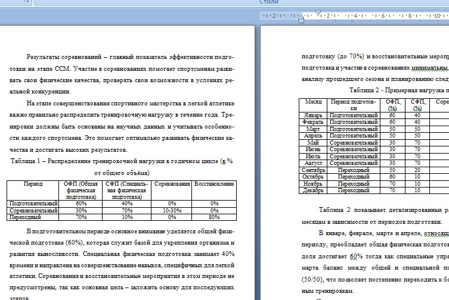This screenshot has width=449, height=300.
Task: Click the 'СФП, (%)' header cell in Table 2
Action: click(417, 105)
